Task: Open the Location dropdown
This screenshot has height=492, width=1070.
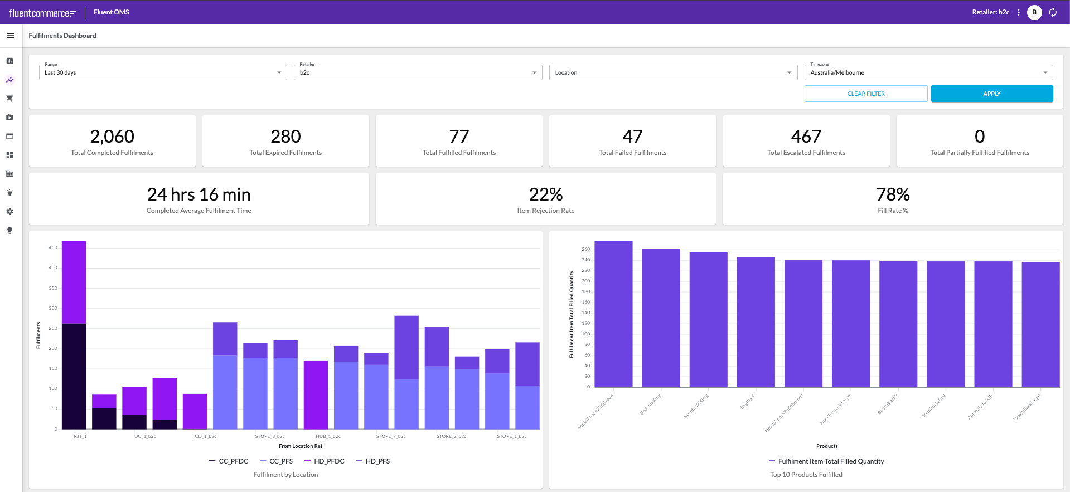Action: click(x=673, y=72)
